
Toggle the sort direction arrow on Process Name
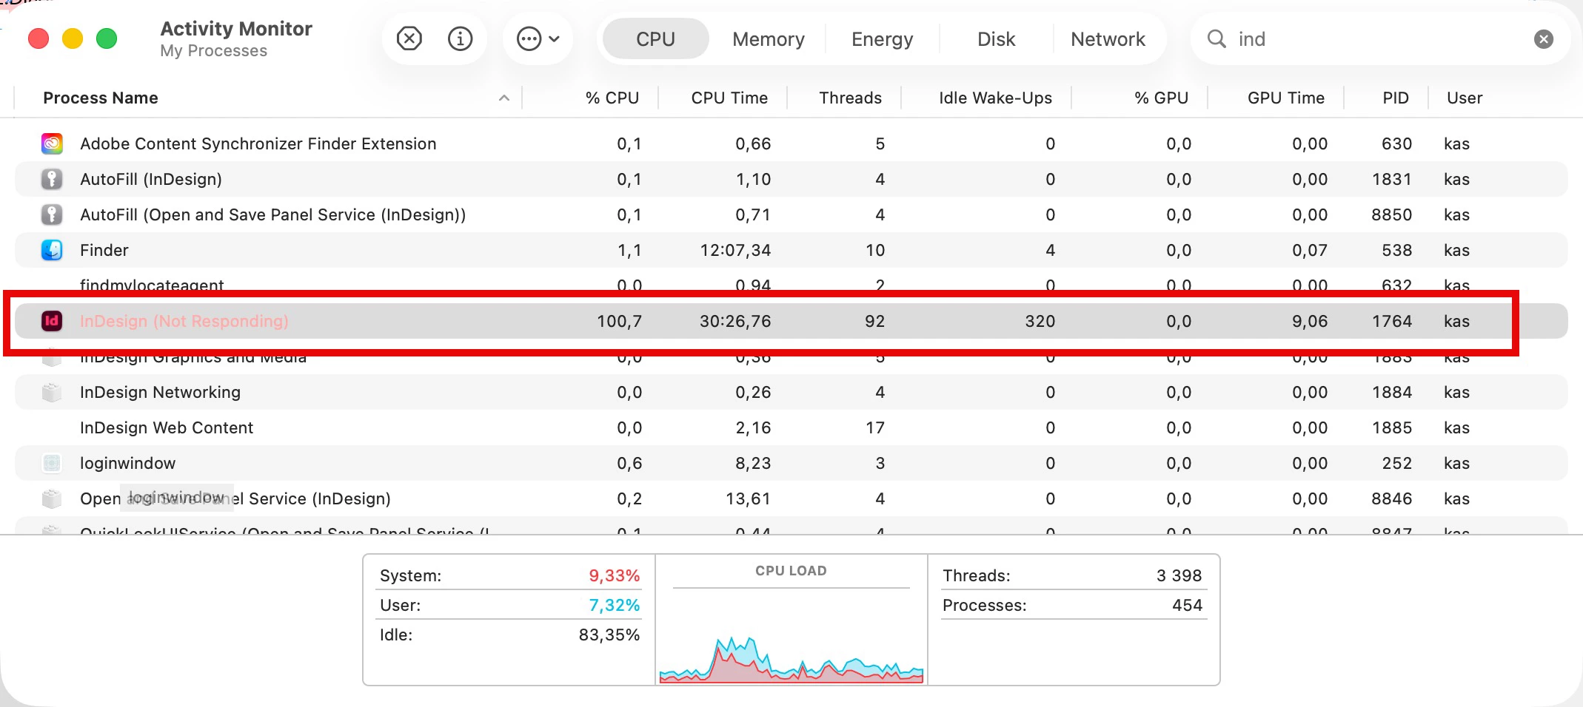[504, 98]
